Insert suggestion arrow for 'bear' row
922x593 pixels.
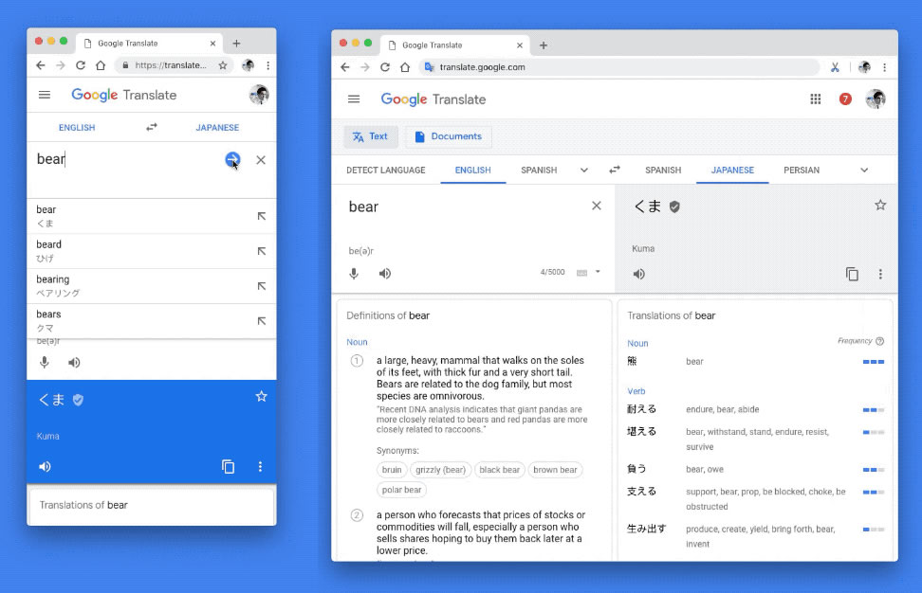262,216
